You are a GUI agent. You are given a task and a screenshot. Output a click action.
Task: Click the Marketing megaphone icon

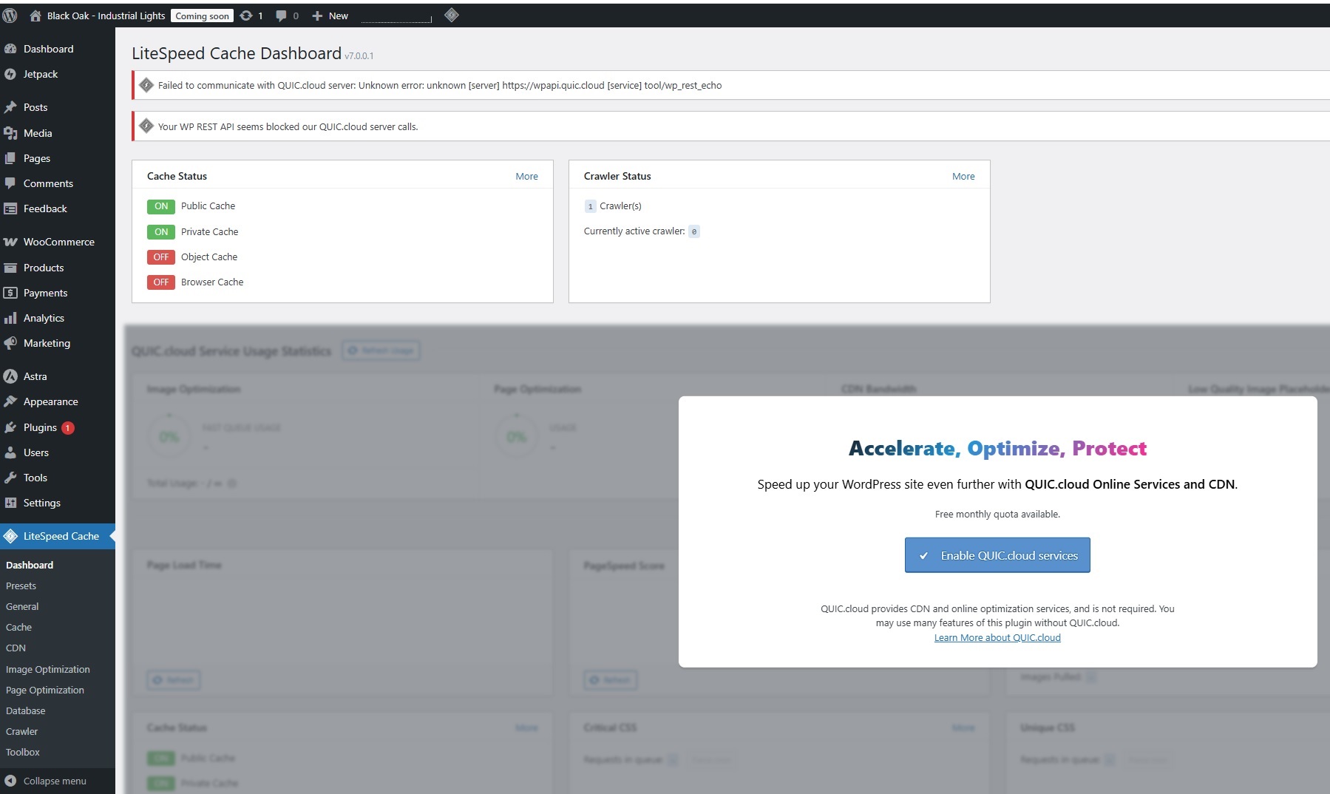(x=10, y=343)
